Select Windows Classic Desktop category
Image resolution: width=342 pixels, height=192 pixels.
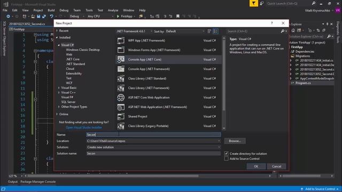(83, 50)
